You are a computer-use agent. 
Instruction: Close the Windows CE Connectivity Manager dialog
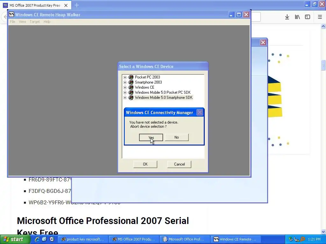(x=200, y=112)
